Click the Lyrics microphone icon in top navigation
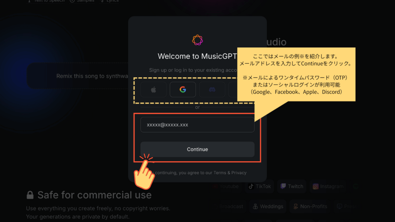 coord(101,1)
